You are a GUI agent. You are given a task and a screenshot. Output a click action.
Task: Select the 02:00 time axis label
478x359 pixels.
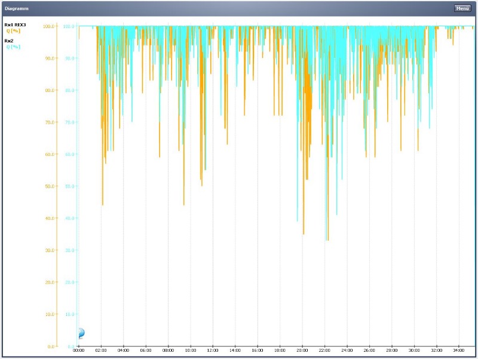click(x=101, y=351)
